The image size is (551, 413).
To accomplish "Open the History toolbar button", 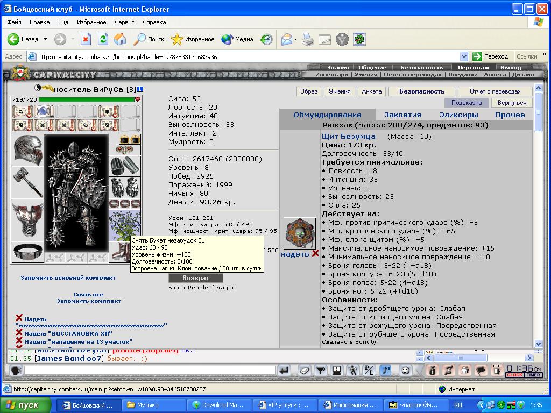I will click(x=266, y=39).
